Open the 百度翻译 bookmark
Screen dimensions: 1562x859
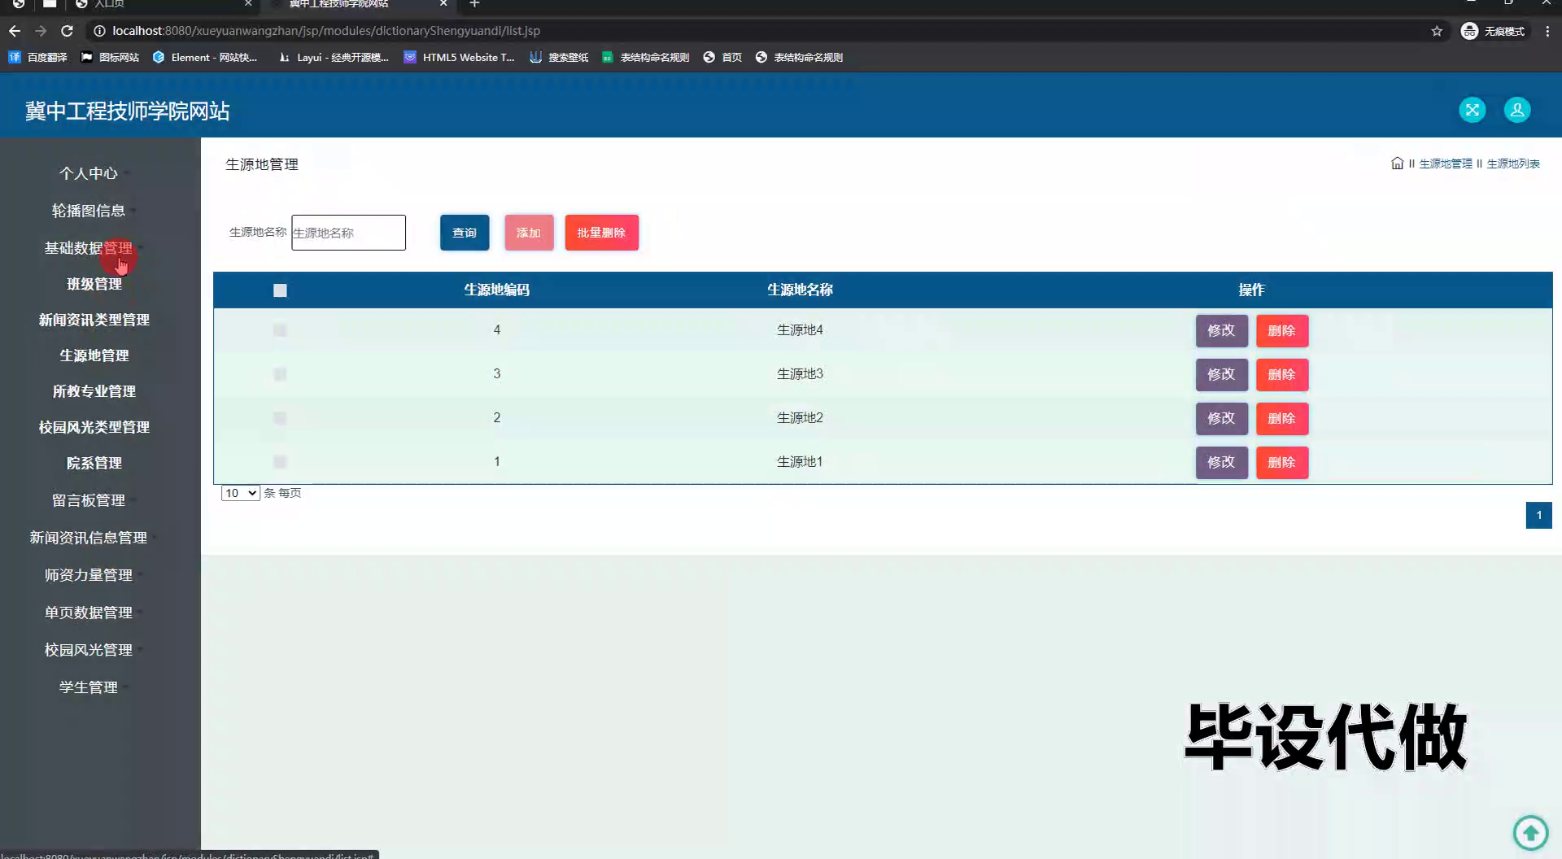pyautogui.click(x=37, y=57)
